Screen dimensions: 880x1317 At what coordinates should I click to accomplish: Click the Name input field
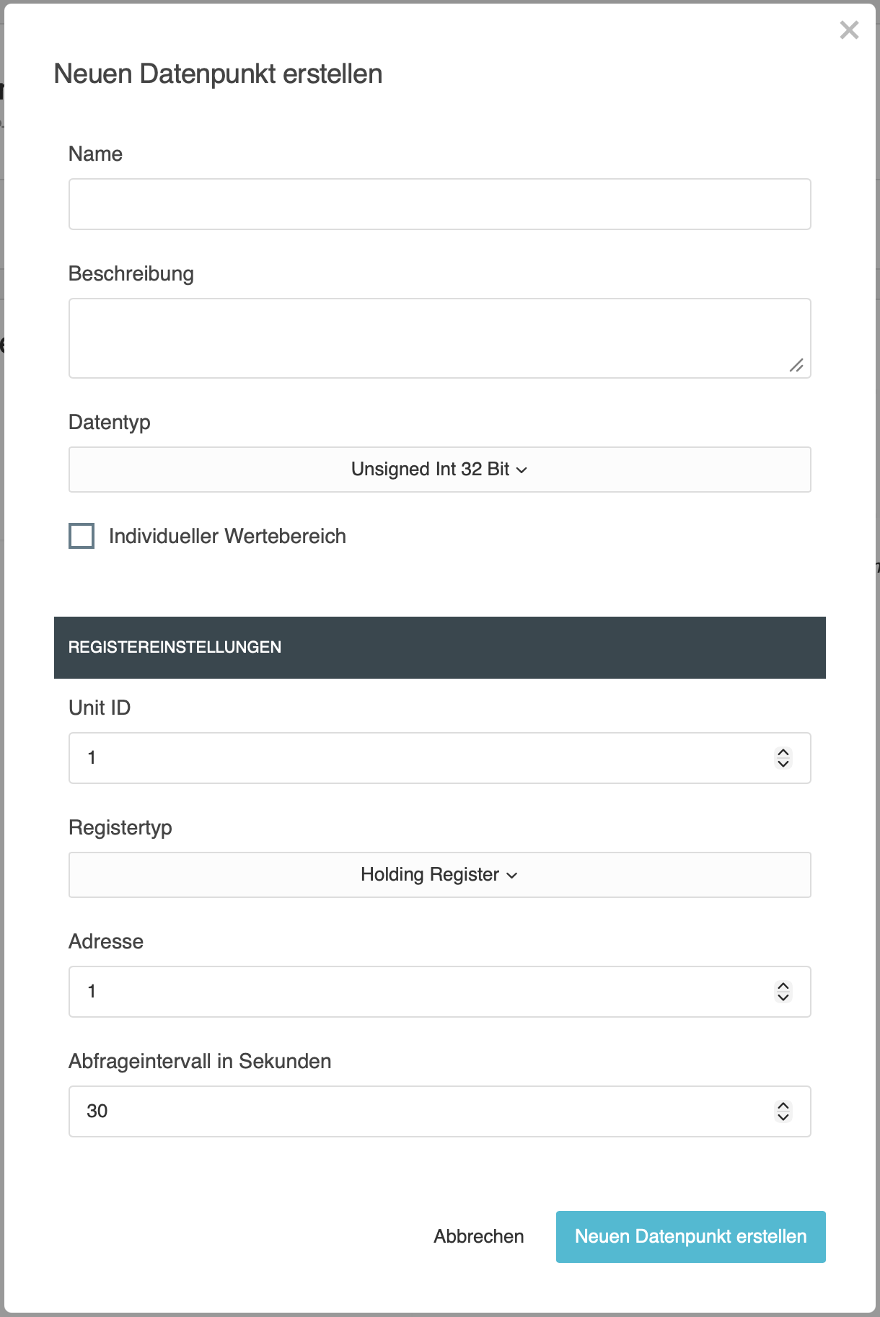[439, 204]
